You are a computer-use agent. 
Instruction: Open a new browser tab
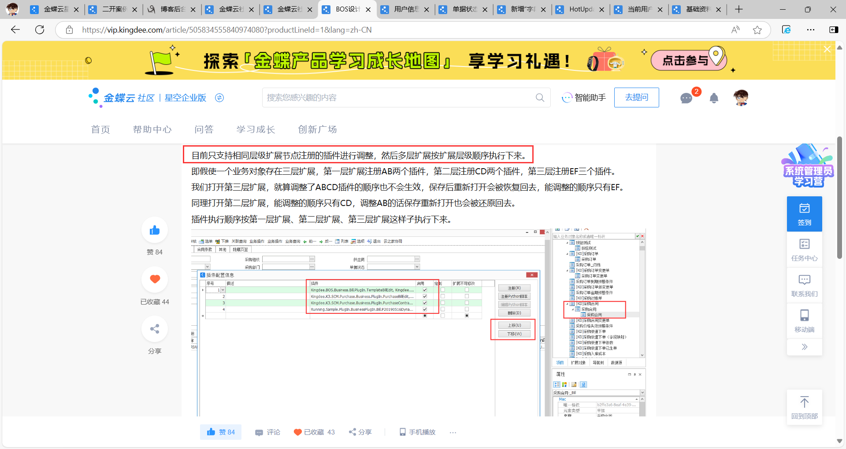[739, 9]
